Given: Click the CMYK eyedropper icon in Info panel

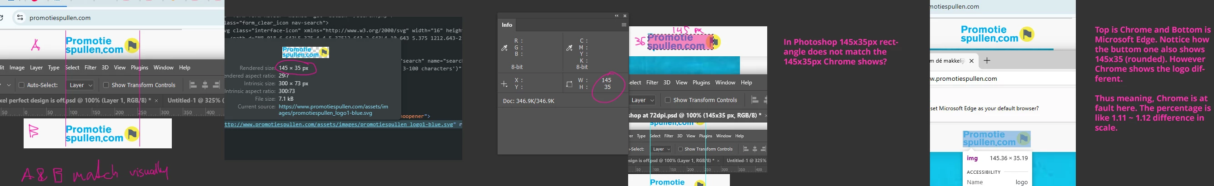Looking at the screenshot, I should coord(570,48).
